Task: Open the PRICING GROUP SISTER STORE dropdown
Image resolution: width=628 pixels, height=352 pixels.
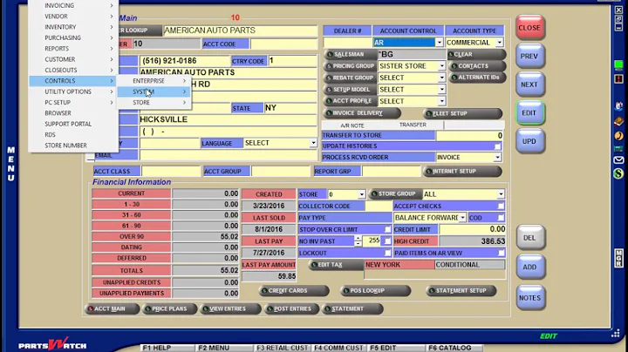Action: pos(441,66)
